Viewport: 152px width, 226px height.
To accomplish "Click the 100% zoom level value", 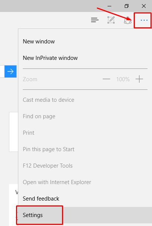I will pyautogui.click(x=123, y=79).
